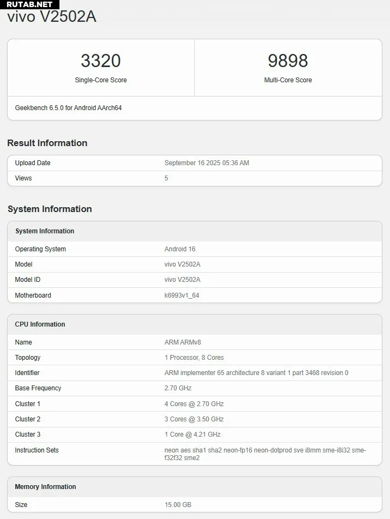Select vivo V2502A in the Model row

pos(182,264)
